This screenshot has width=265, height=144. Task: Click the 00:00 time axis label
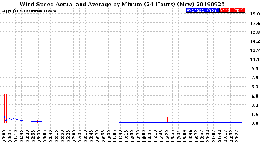(4, 136)
